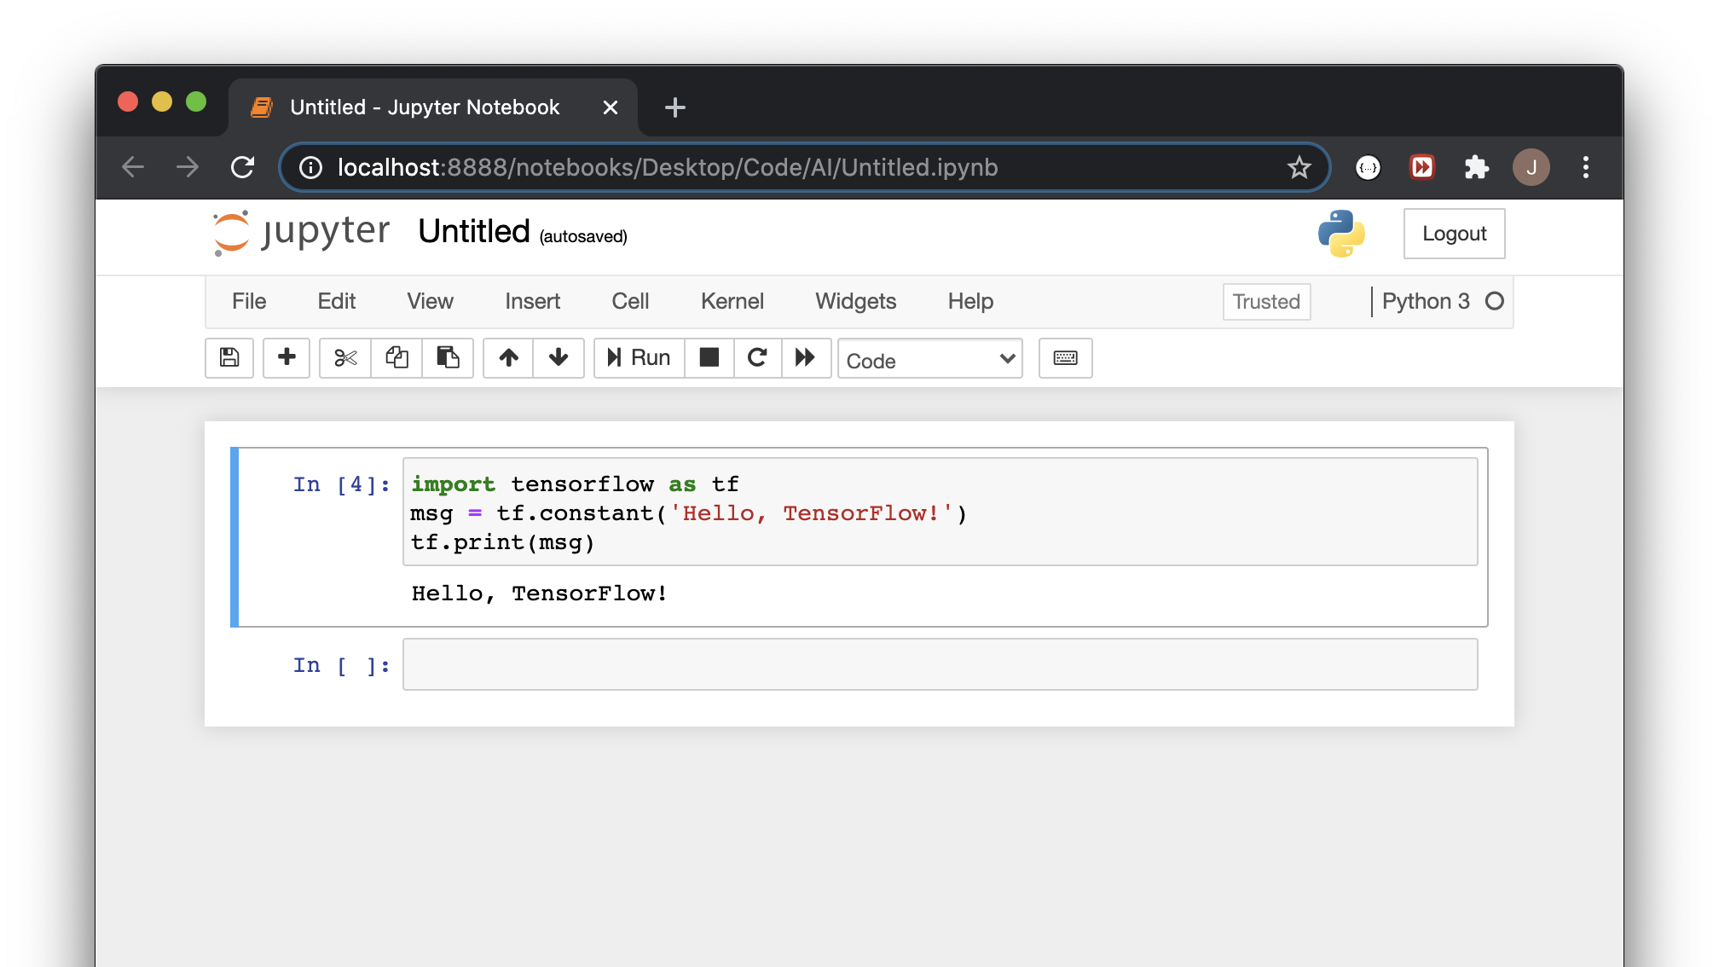This screenshot has width=1719, height=967.
Task: Reload the page
Action: 243,167
